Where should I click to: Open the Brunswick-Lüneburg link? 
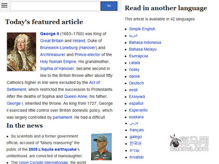coord(59,48)
